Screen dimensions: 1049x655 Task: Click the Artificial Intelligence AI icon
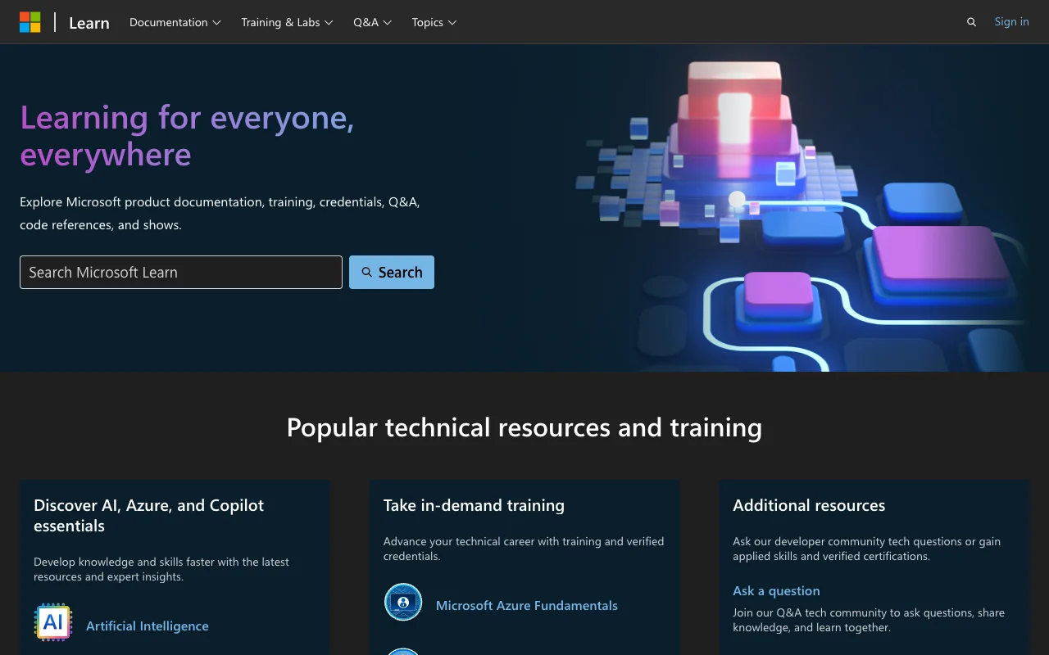(53, 622)
